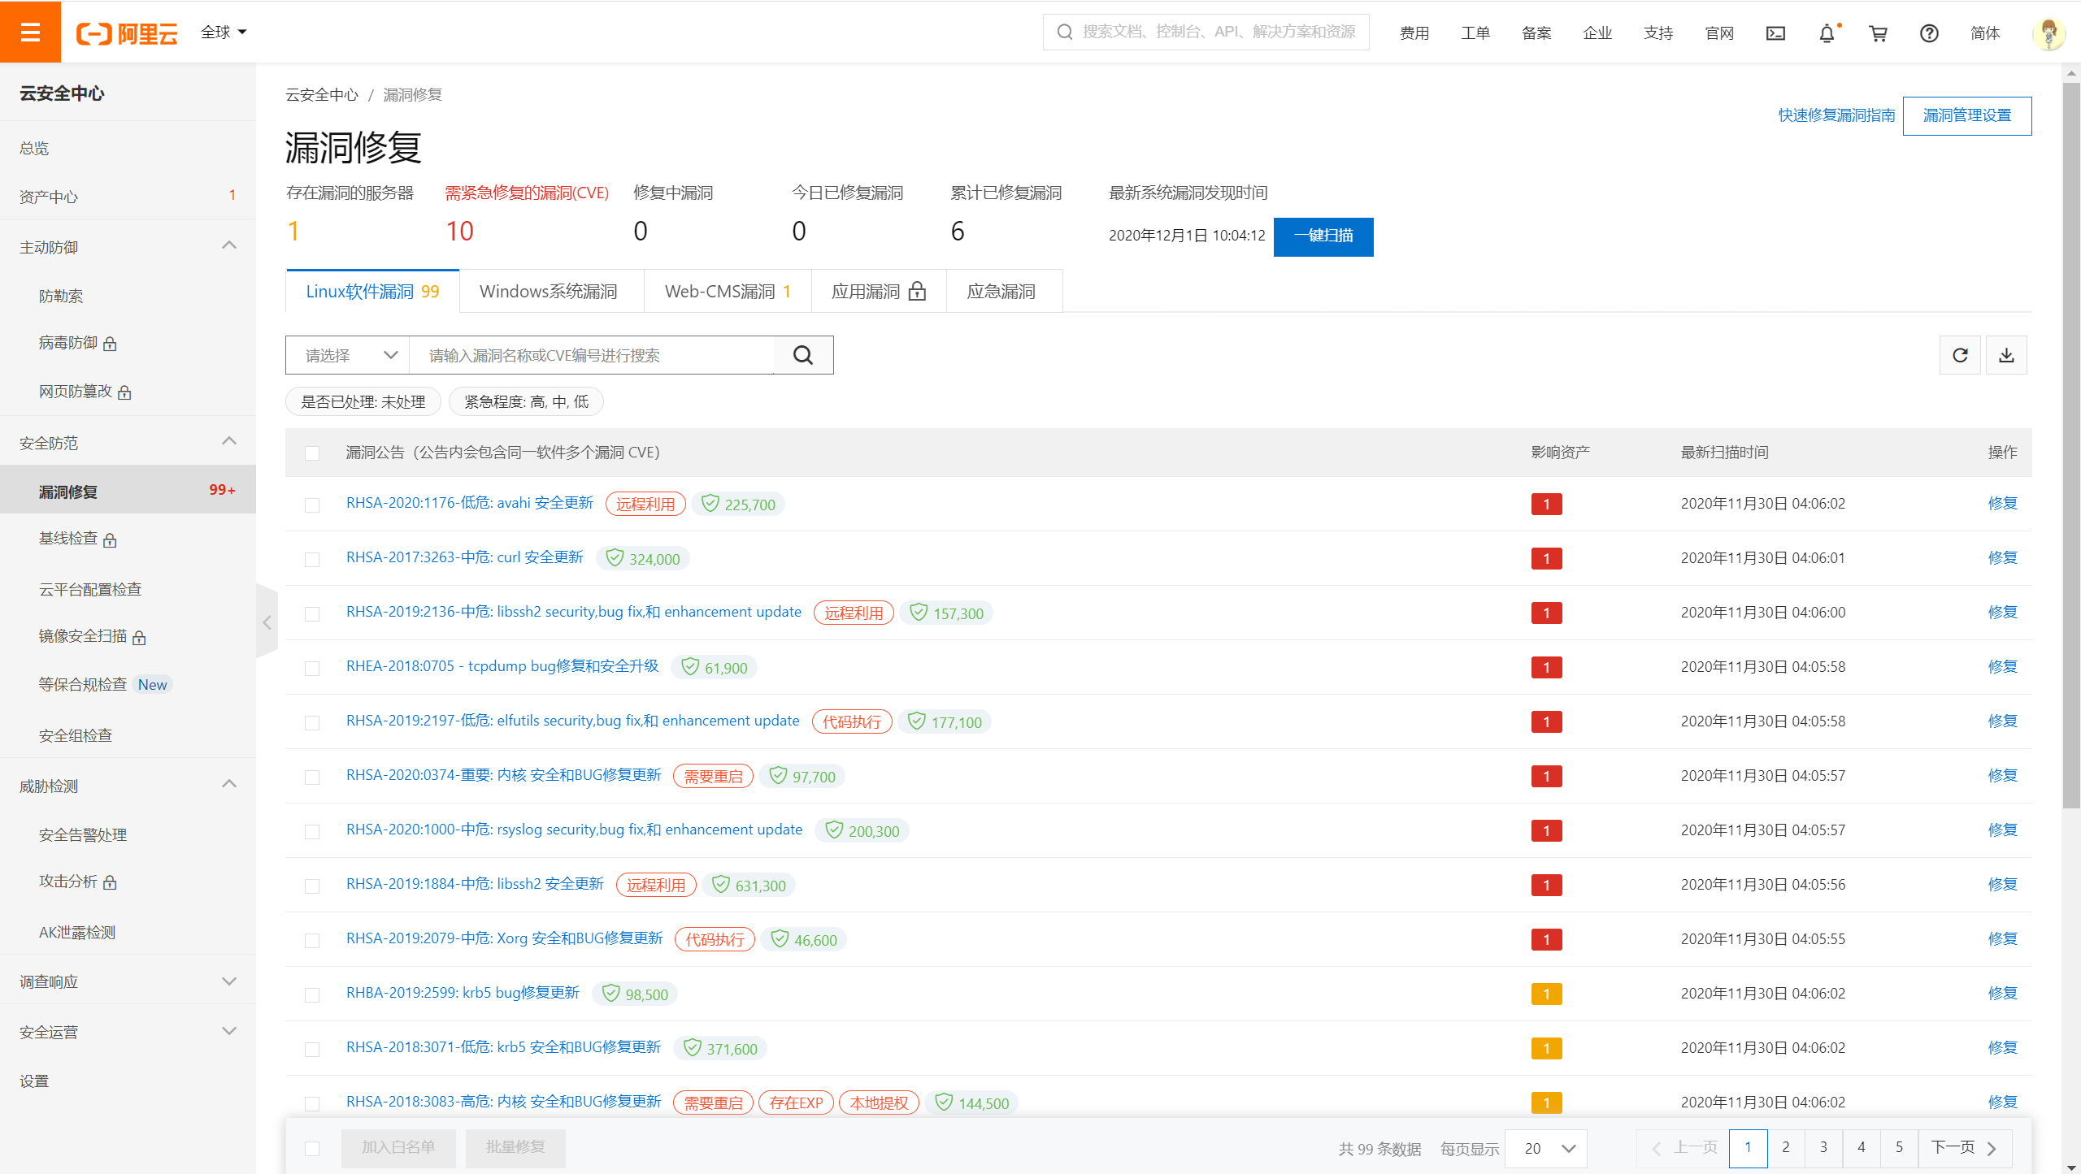
Task: Click the refresh list icon
Action: [x=1960, y=355]
